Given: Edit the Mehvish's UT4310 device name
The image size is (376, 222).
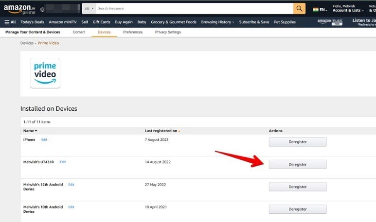Looking at the screenshot, I should pyautogui.click(x=63, y=162).
